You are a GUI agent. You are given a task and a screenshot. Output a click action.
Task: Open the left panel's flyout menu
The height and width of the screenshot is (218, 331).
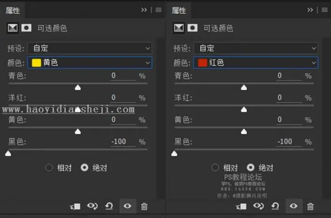click(x=159, y=10)
